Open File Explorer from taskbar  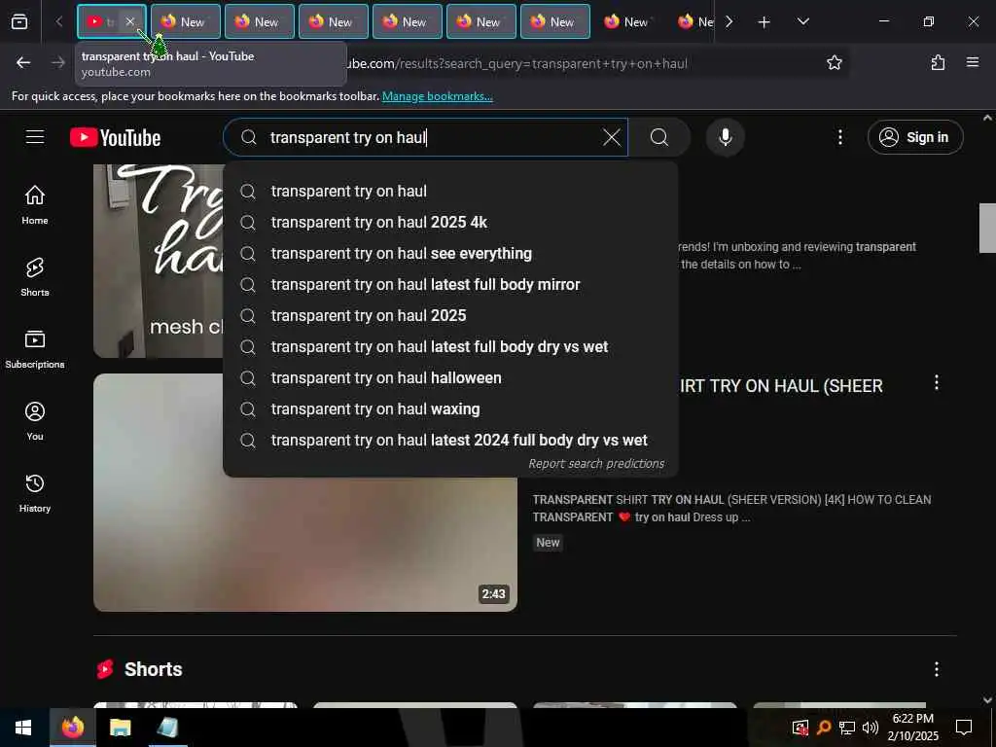(x=120, y=728)
